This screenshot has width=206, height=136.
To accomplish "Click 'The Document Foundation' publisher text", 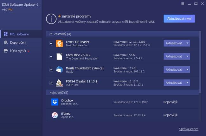I will pyautogui.click(x=82, y=58).
